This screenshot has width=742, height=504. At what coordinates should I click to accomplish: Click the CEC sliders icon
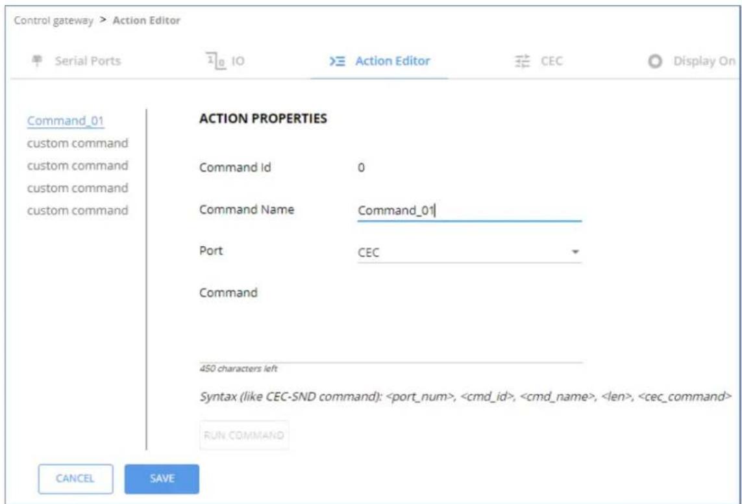(523, 61)
